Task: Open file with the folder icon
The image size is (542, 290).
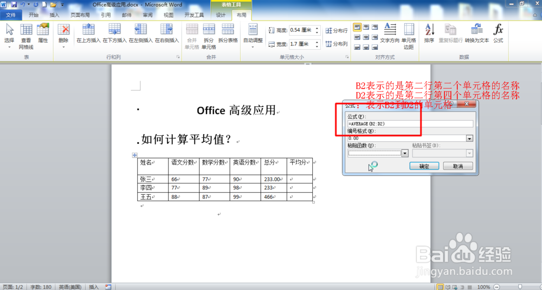Action: point(53,4)
